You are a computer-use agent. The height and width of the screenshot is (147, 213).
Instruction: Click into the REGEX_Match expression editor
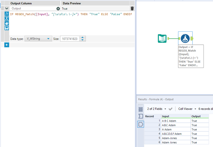tap(71, 14)
